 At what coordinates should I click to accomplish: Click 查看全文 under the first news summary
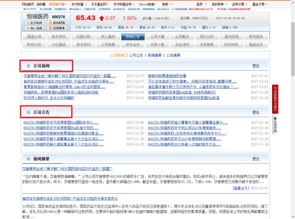(x=241, y=188)
